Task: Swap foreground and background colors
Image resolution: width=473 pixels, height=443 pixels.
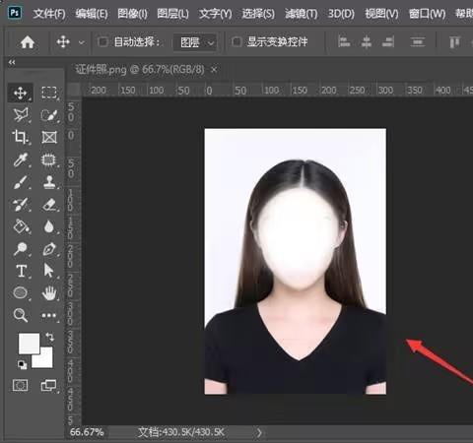Action: (x=49, y=337)
